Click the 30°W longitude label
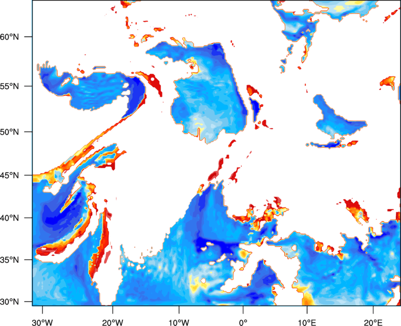The width and height of the screenshot is (401, 326). pyautogui.click(x=43, y=322)
